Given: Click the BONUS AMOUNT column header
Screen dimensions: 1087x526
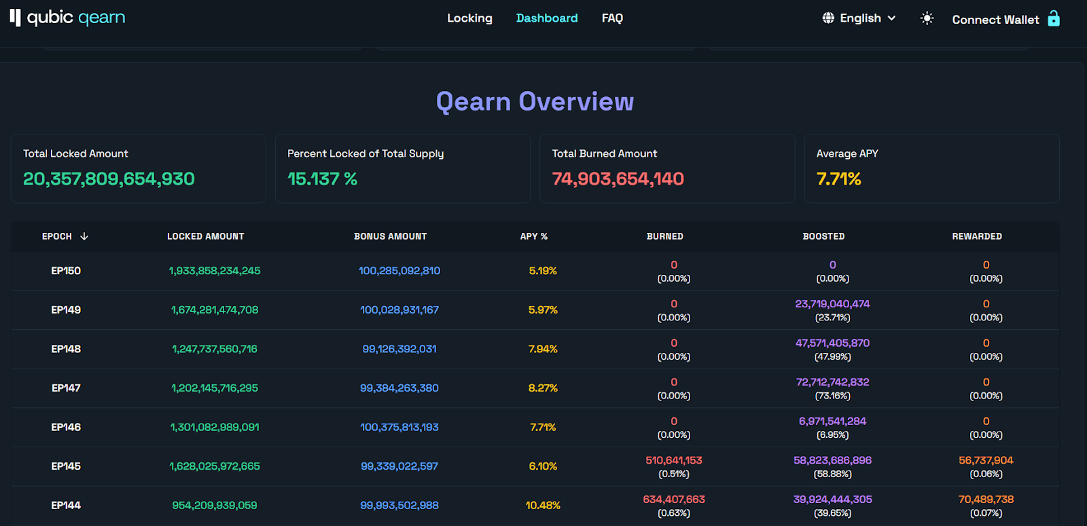Looking at the screenshot, I should (x=391, y=236).
